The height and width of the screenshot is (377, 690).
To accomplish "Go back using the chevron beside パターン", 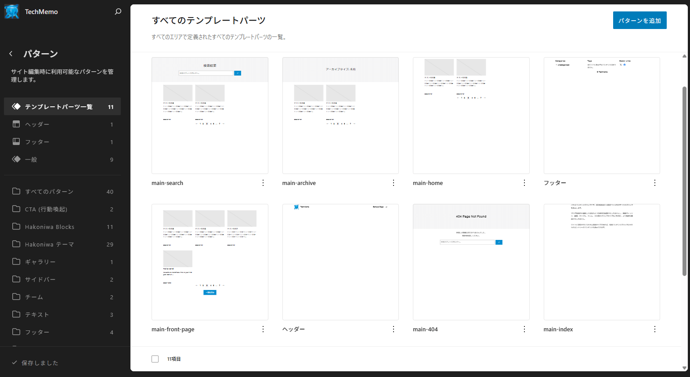I will (11, 54).
